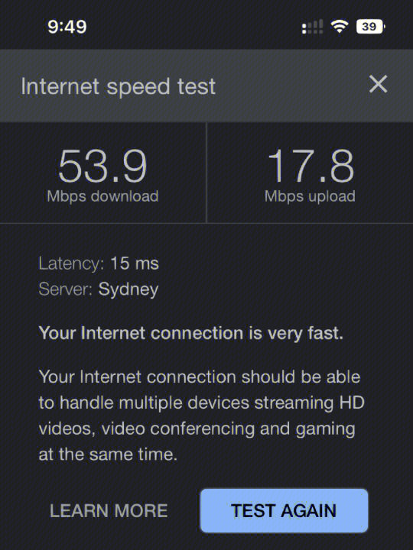This screenshot has height=550, width=413.
Task: Open the LEARN MORE link
Action: [109, 511]
